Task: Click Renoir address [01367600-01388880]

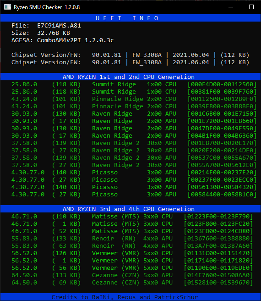Action: 218,239
